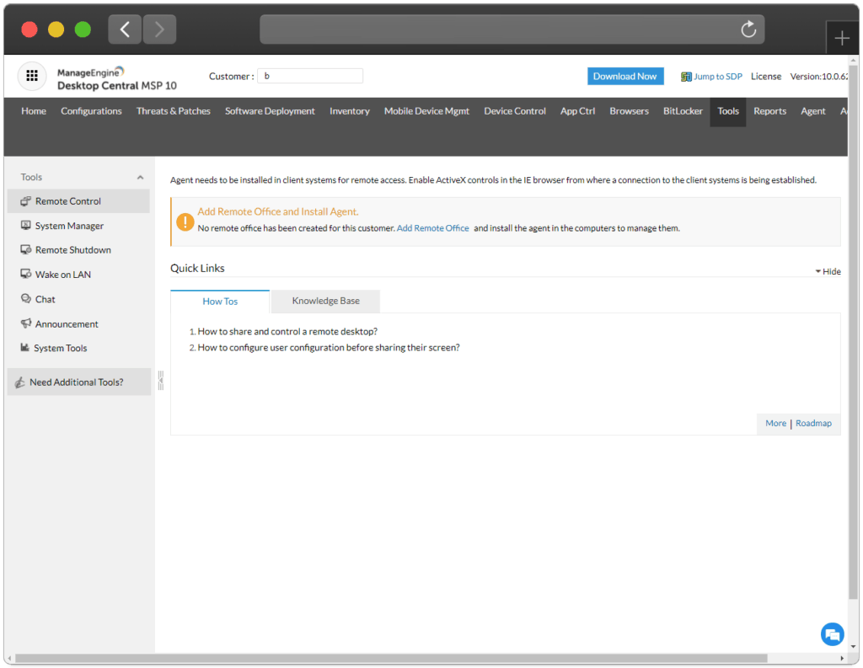Click the Chat bubbles icon in sidebar
863x668 pixels.
pos(25,299)
